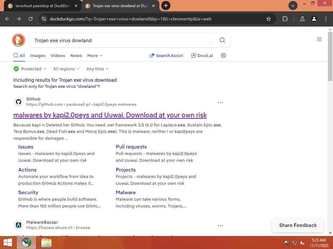Click the page vertical scrollbar thumb
The width and height of the screenshot is (333, 249).
click(330, 56)
